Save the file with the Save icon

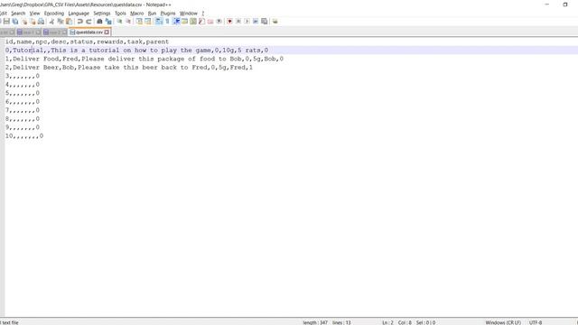point(6,22)
